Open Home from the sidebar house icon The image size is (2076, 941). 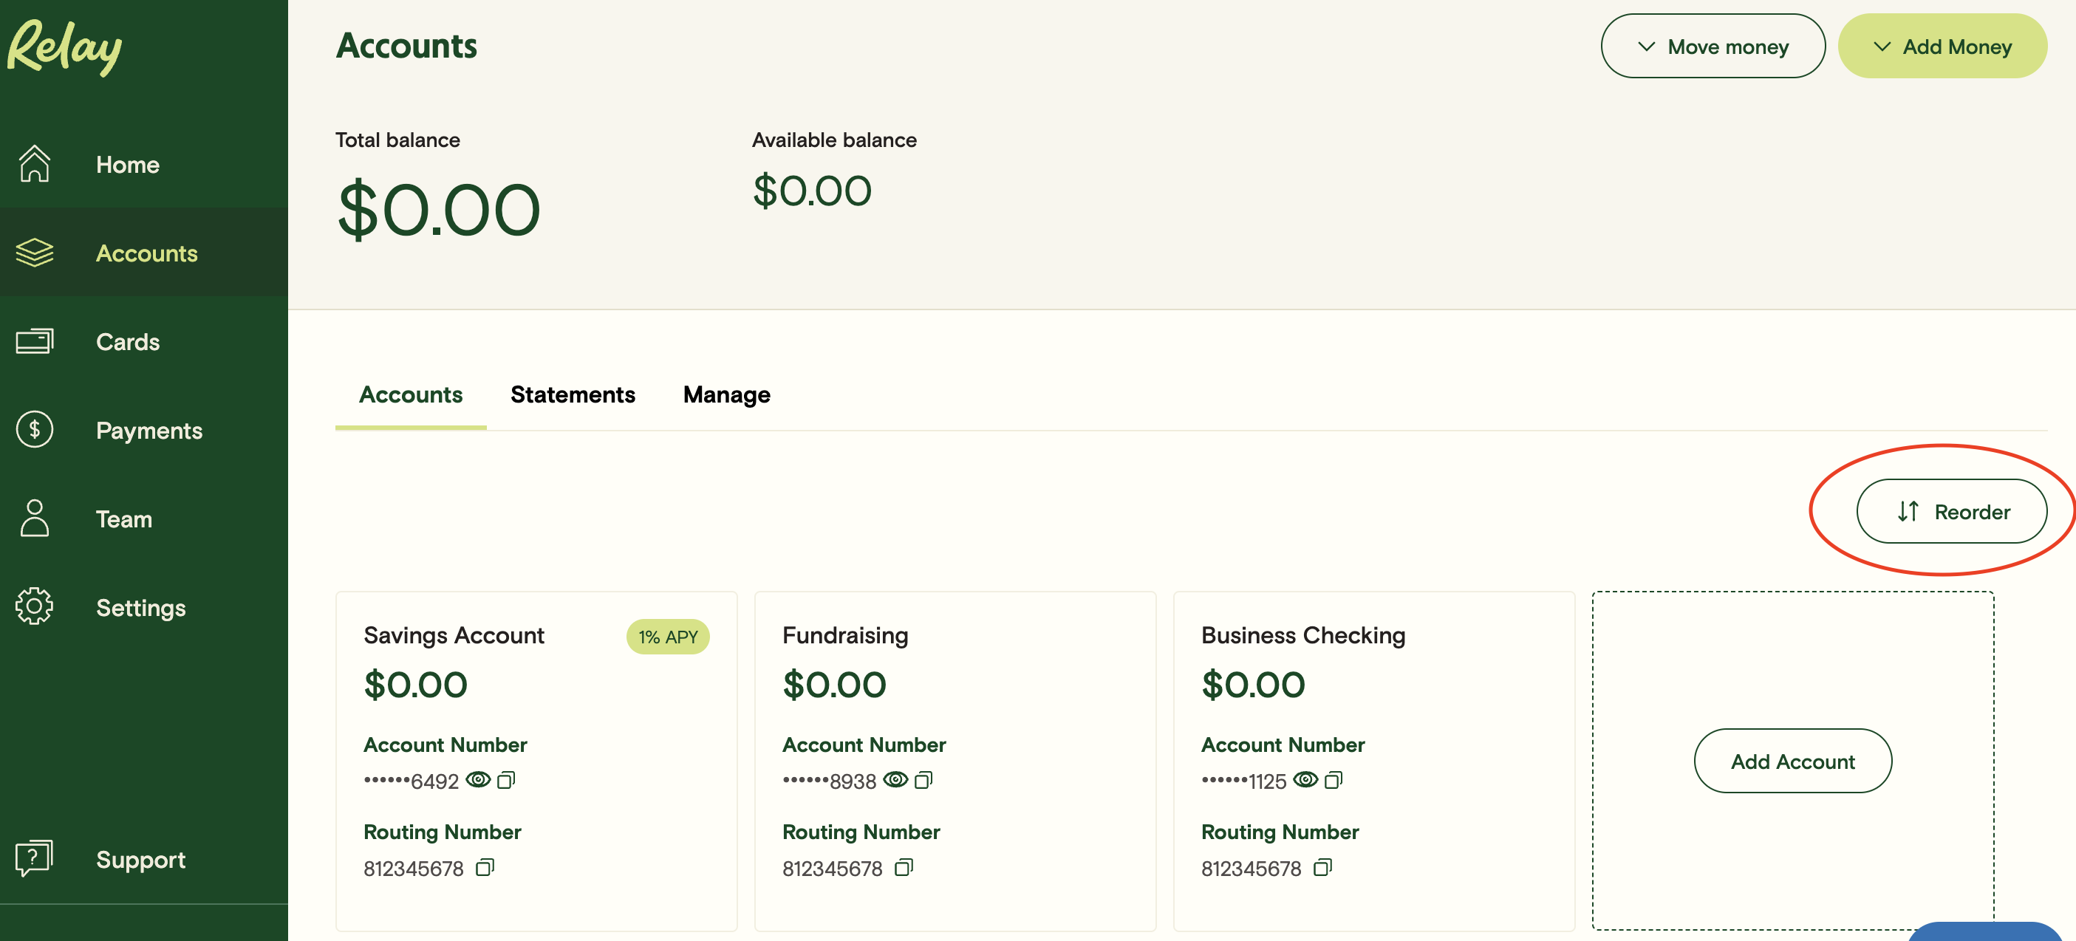[35, 163]
